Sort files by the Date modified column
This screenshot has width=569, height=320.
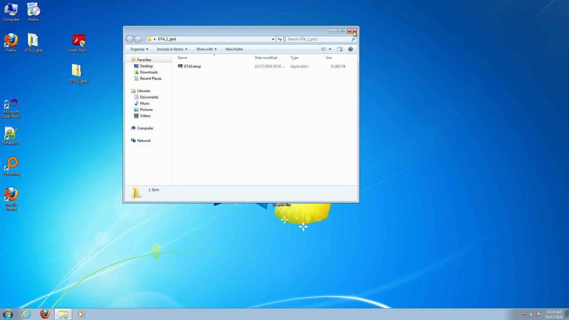tap(266, 58)
